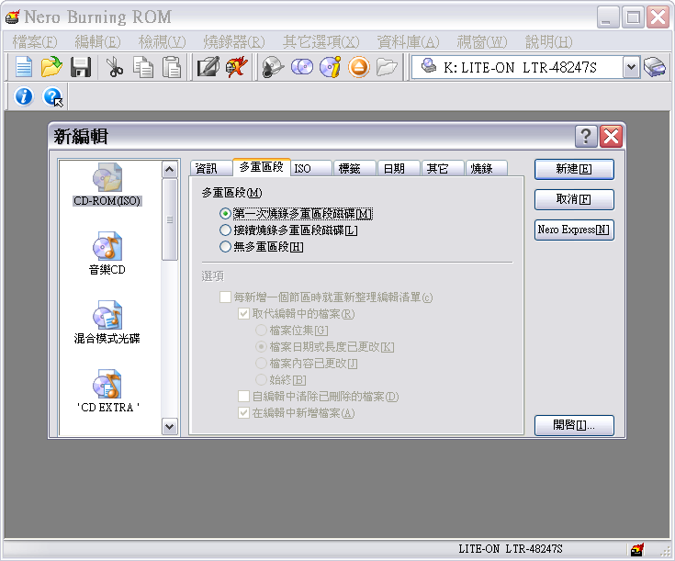The image size is (675, 561).
Task: Click the Choose recorder drive icon
Action: pyautogui.click(x=655, y=67)
